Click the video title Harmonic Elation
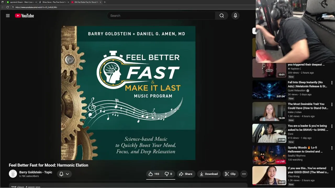This screenshot has width=335, height=188. pos(48,165)
